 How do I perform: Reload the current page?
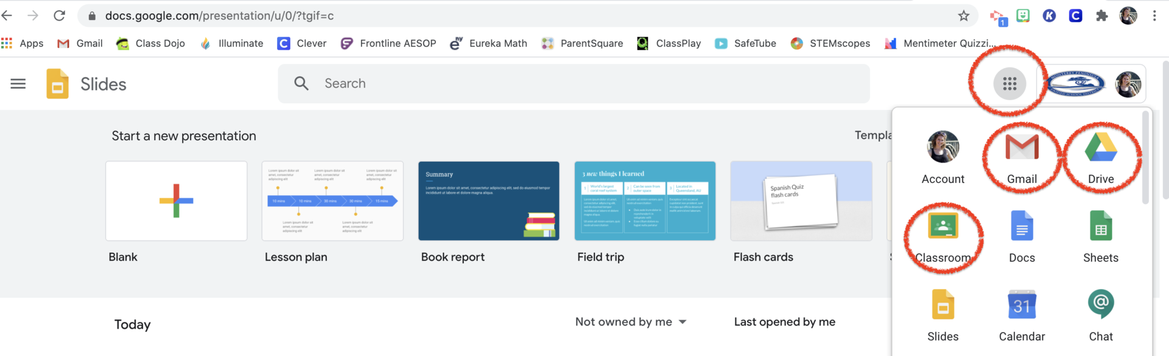click(59, 16)
